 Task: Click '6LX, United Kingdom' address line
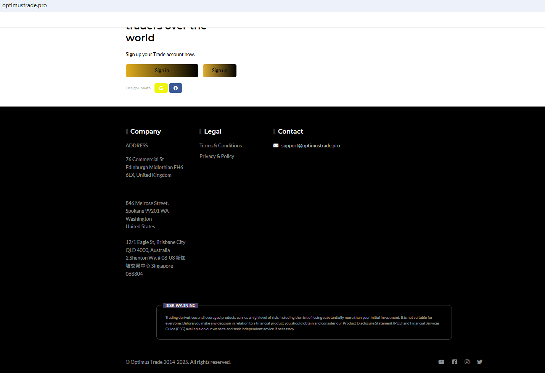pyautogui.click(x=149, y=175)
